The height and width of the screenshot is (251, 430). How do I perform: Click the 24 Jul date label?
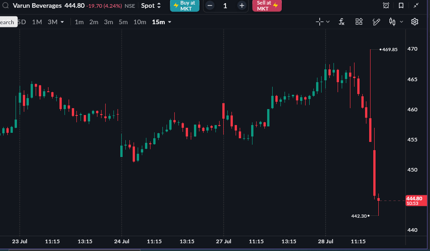pos(122,241)
